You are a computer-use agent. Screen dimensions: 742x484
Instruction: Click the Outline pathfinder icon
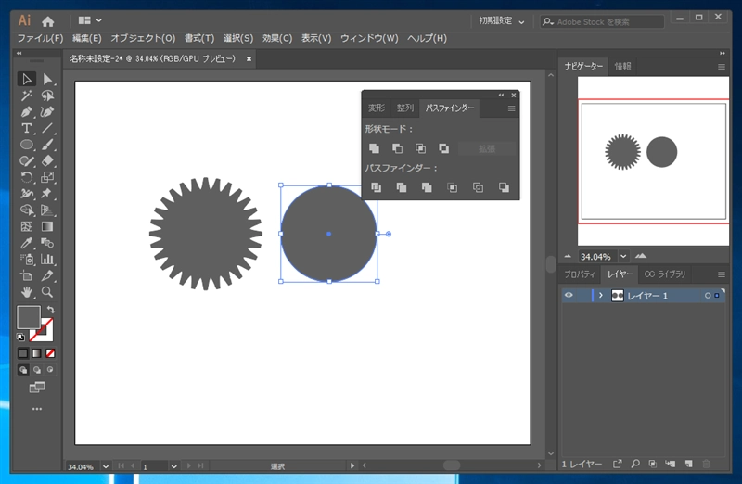point(478,188)
